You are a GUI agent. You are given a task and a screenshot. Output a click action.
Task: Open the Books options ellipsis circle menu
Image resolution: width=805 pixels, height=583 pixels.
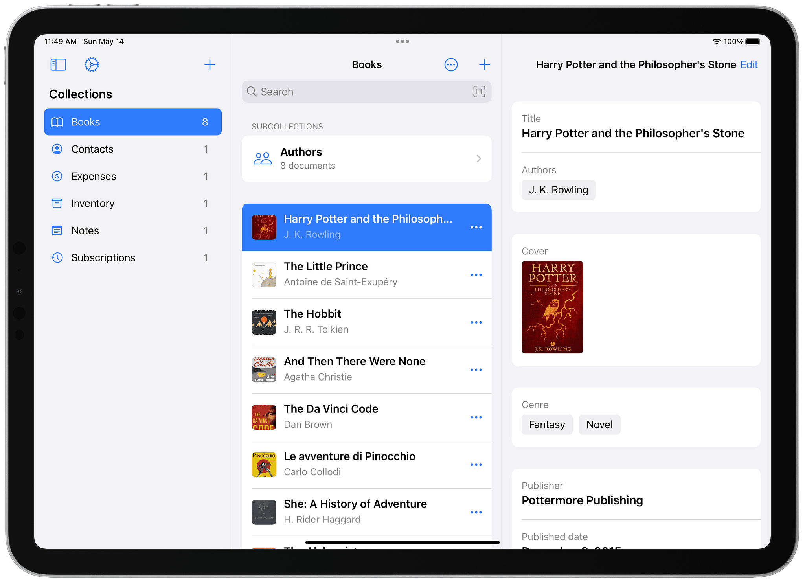click(451, 64)
